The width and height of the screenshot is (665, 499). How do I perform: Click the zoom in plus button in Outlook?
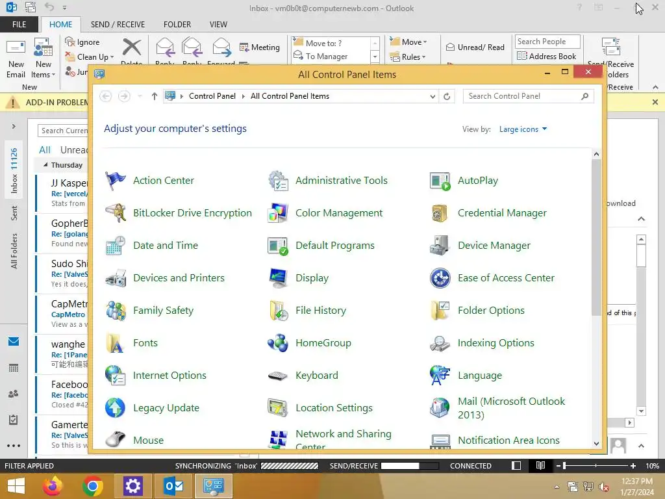(633, 466)
